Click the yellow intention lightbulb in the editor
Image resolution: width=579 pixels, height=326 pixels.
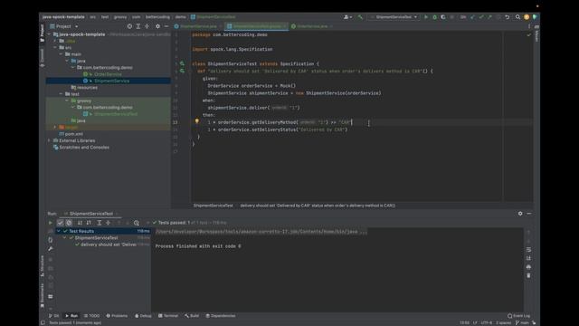pyautogui.click(x=197, y=120)
